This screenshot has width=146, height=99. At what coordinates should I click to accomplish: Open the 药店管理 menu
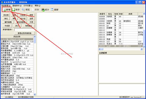[x=6, y=6]
